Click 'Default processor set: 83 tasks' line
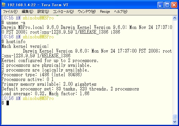Screen dimensions: 179x126 (x=70, y=89)
